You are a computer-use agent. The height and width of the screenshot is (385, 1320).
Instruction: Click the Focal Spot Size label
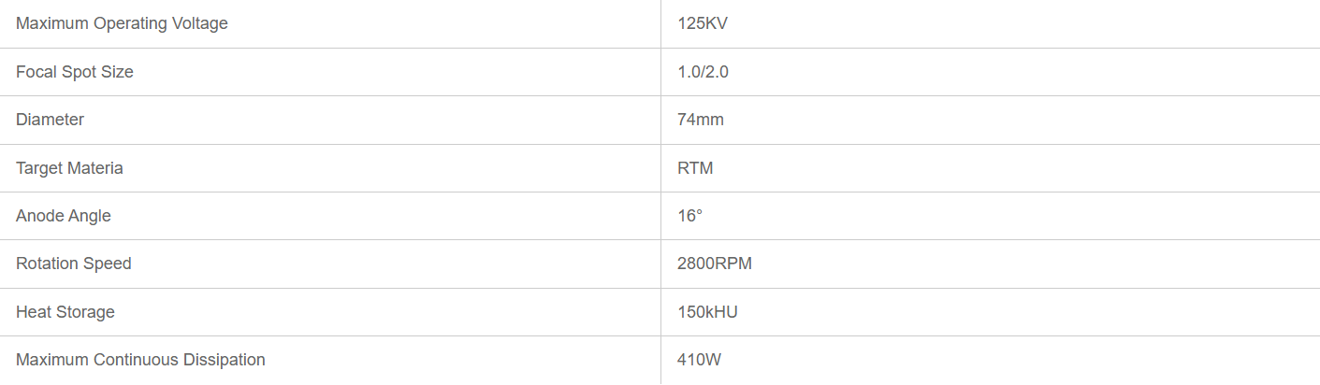(x=75, y=72)
